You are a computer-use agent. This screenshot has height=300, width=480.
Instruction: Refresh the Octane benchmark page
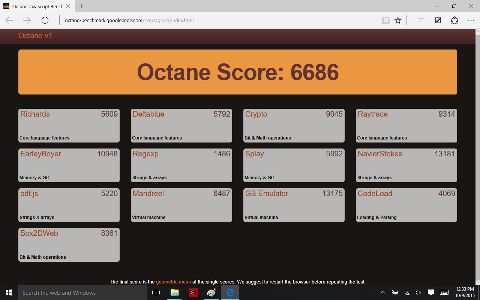(x=45, y=20)
